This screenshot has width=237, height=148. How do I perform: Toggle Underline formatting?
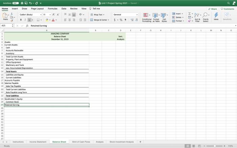29,20
